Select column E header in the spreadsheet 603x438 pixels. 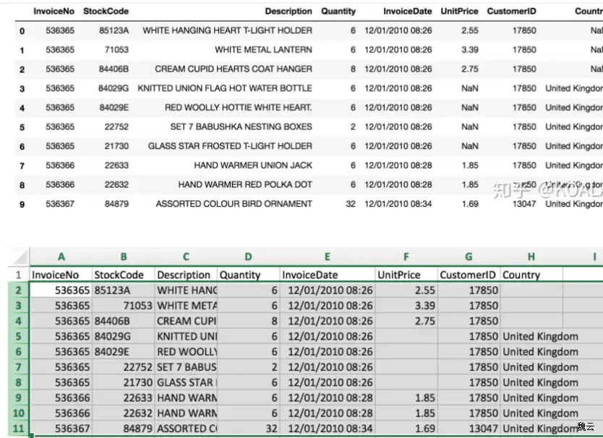click(328, 257)
